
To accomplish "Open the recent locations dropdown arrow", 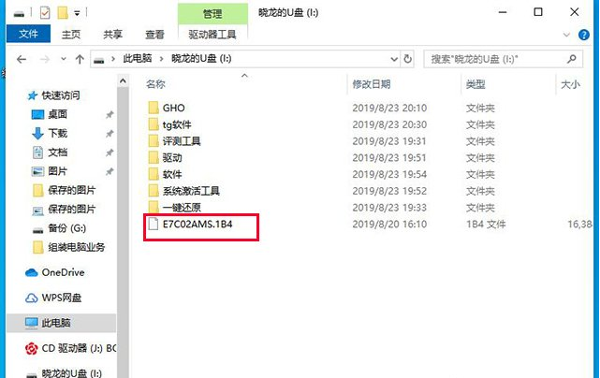I will coord(64,59).
